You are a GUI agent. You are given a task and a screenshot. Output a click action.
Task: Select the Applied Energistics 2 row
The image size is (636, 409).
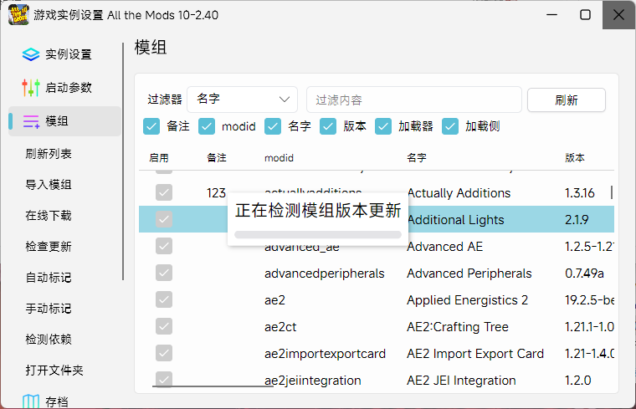(467, 300)
